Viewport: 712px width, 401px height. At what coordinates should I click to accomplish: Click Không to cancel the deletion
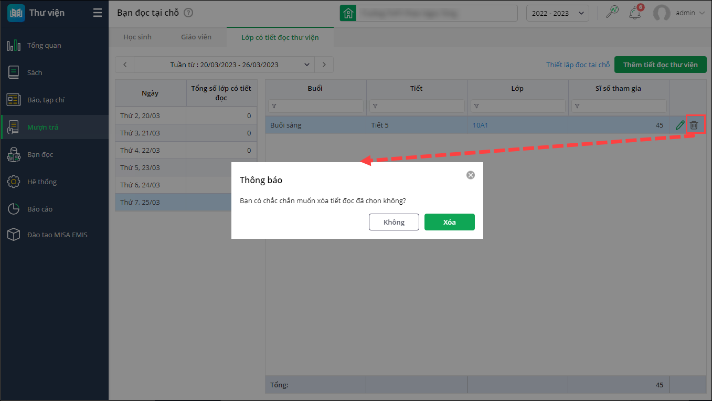point(394,222)
